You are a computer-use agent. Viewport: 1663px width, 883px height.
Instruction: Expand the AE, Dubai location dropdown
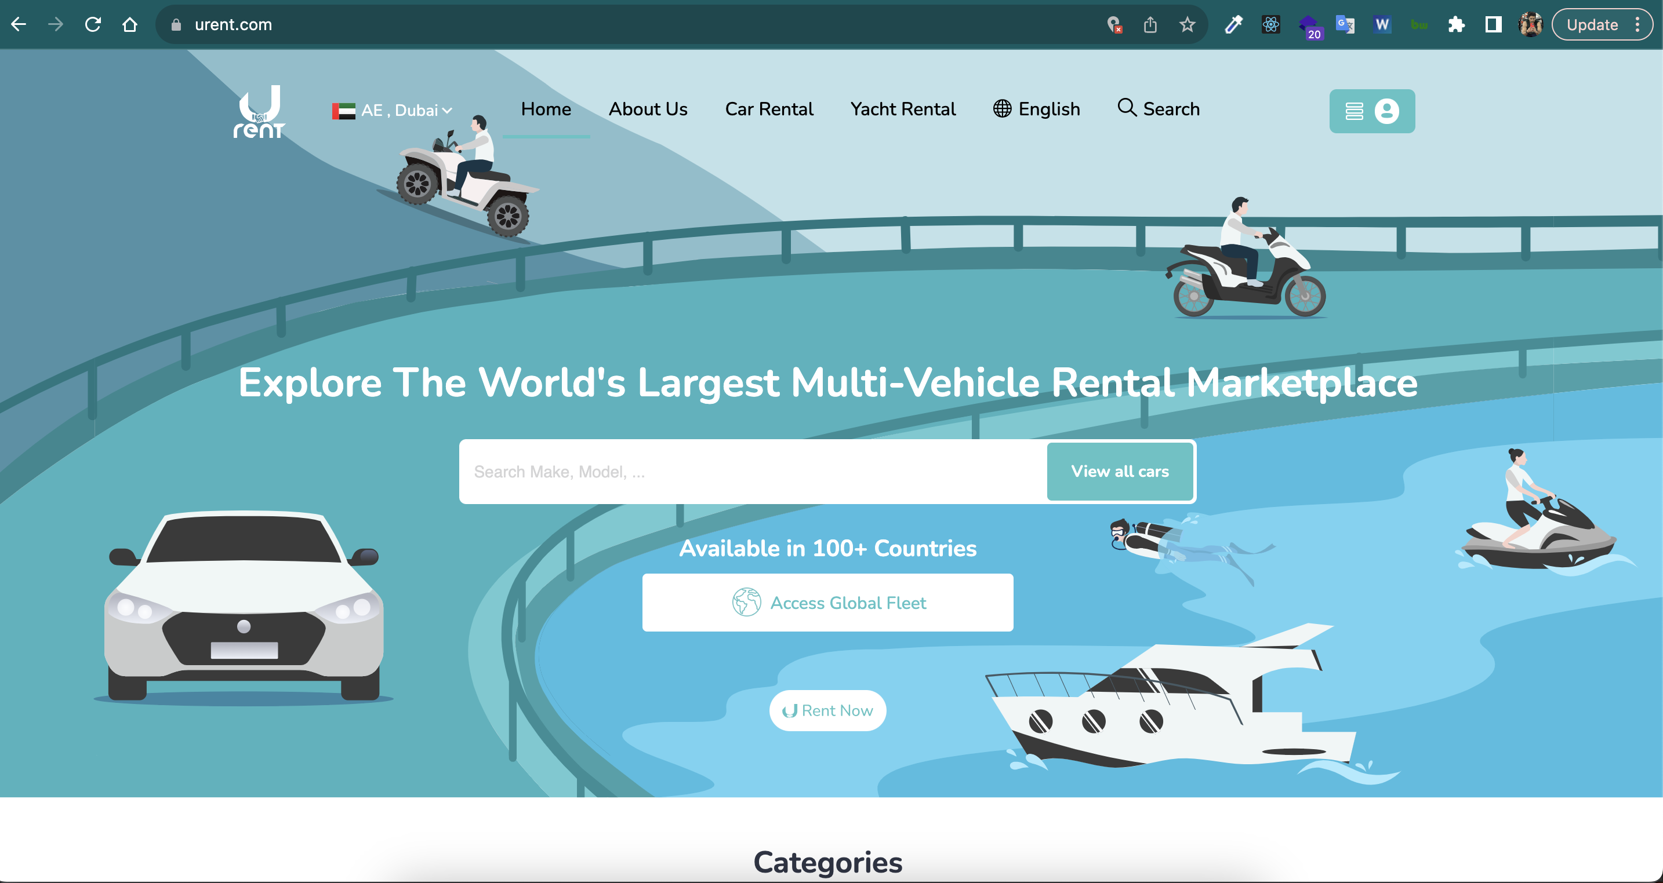point(392,110)
